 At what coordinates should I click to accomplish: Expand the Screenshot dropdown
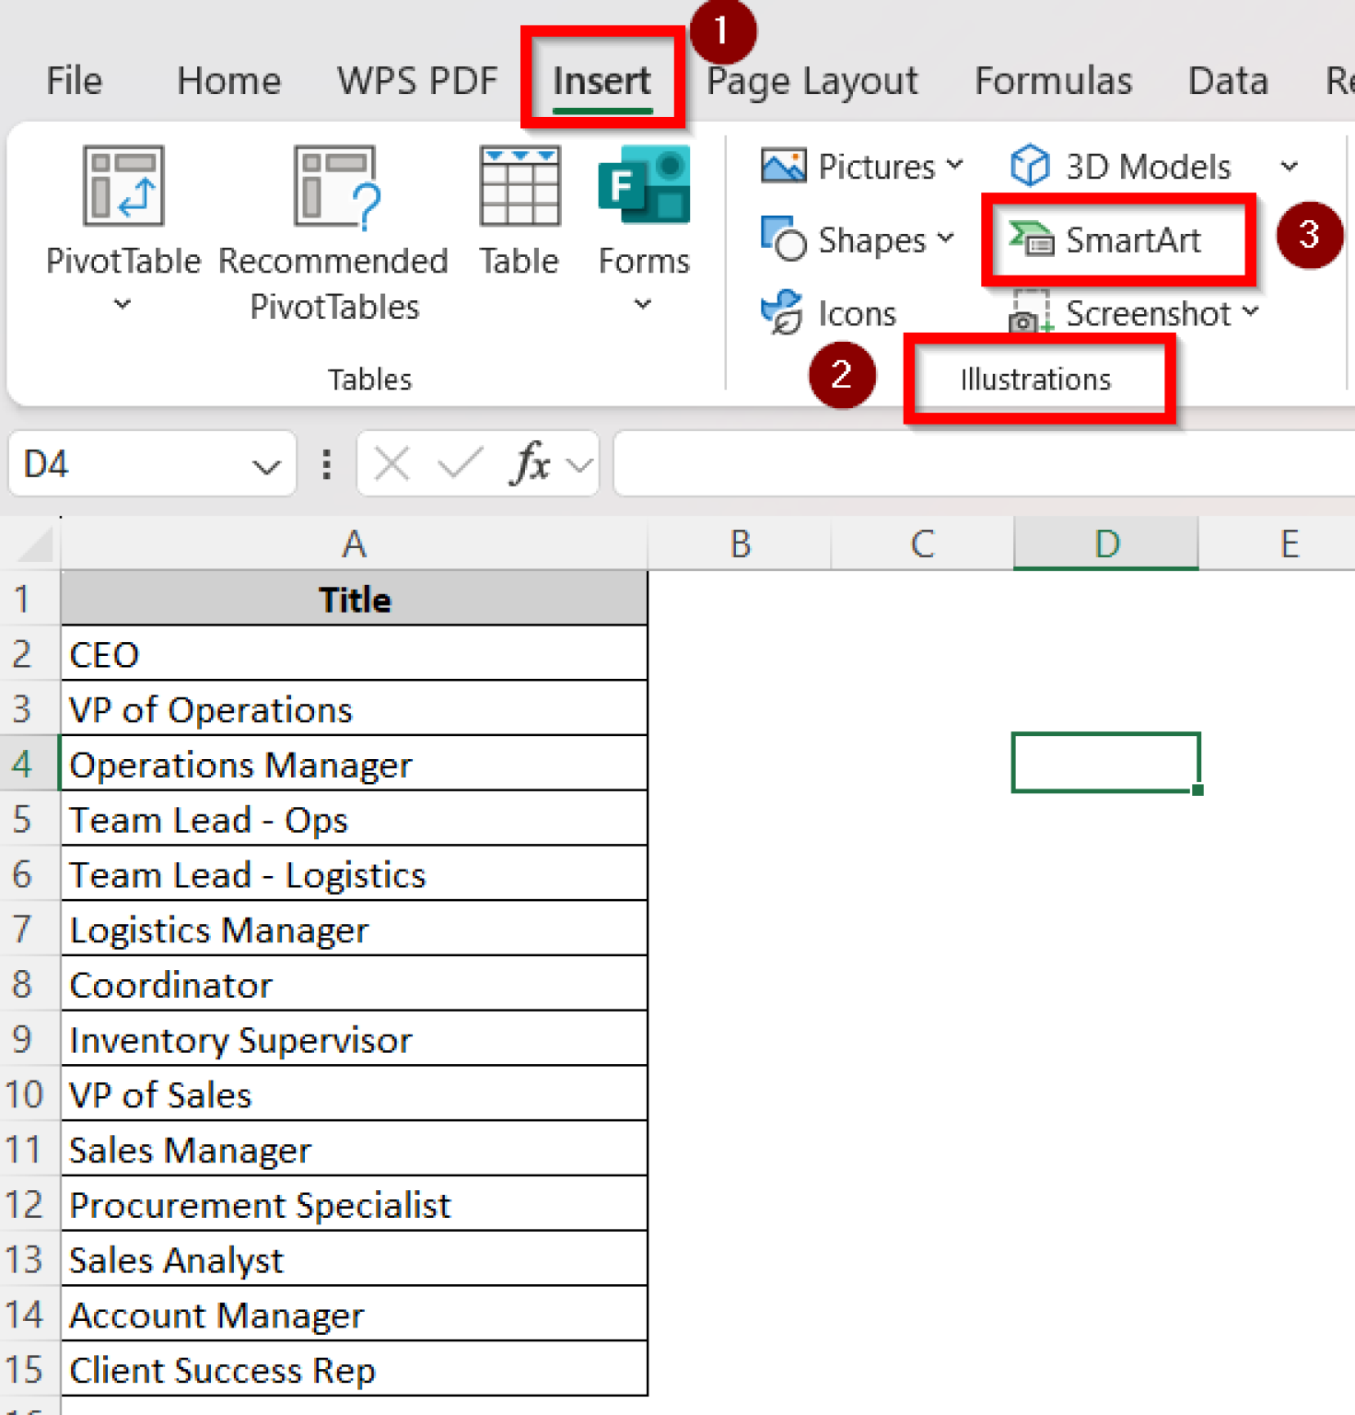coord(1252,312)
